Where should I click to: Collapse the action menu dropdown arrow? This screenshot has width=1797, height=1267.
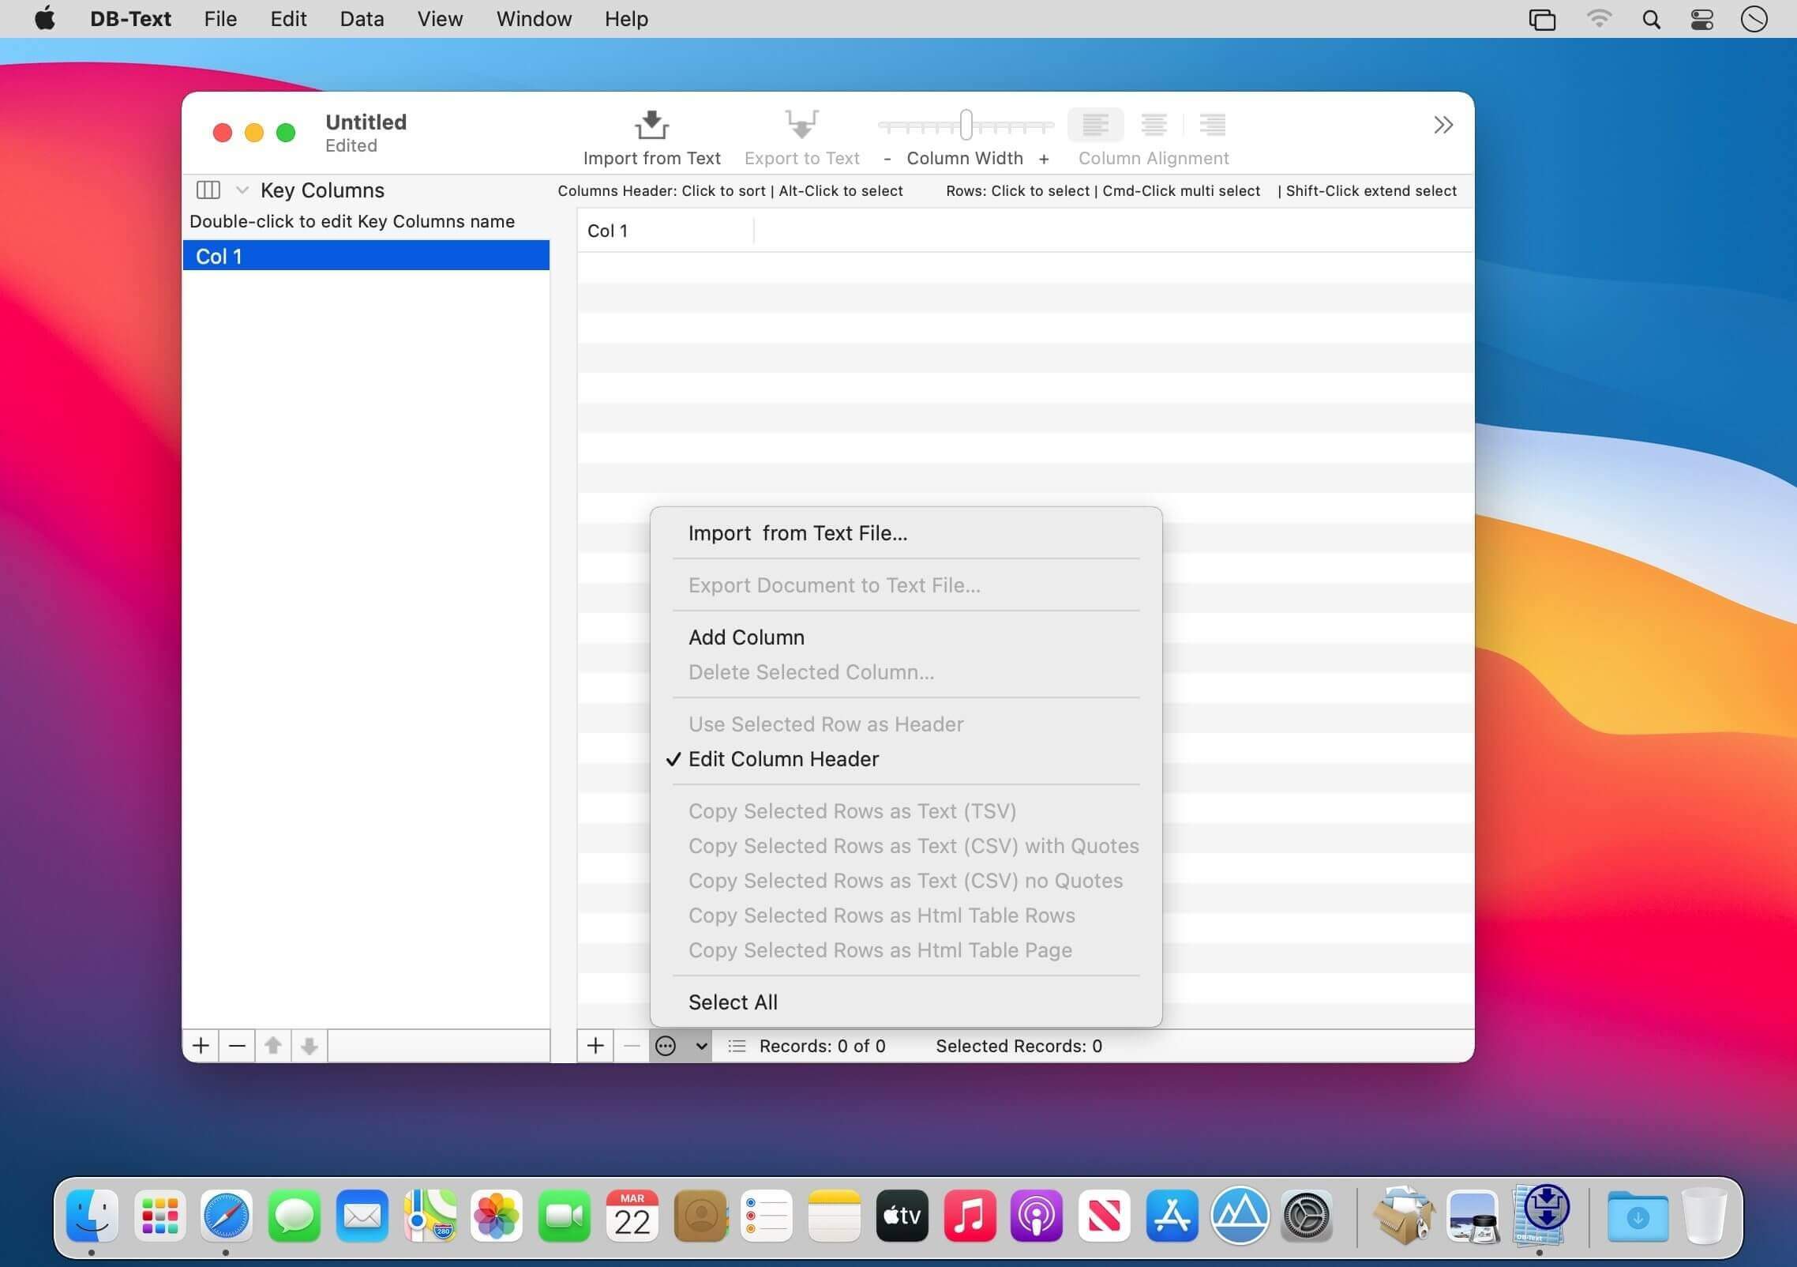point(701,1046)
